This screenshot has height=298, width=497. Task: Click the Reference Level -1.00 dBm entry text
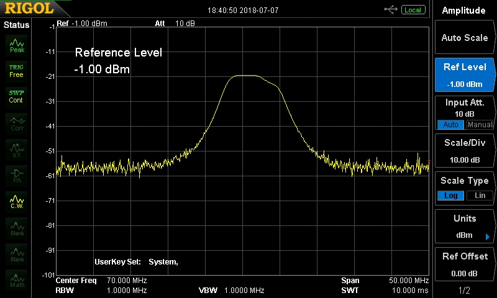[x=118, y=60]
